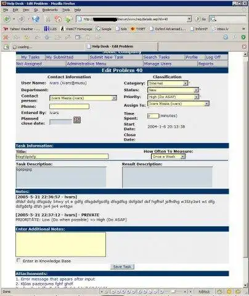Open the Bookmarks menu

click(x=50, y=10)
